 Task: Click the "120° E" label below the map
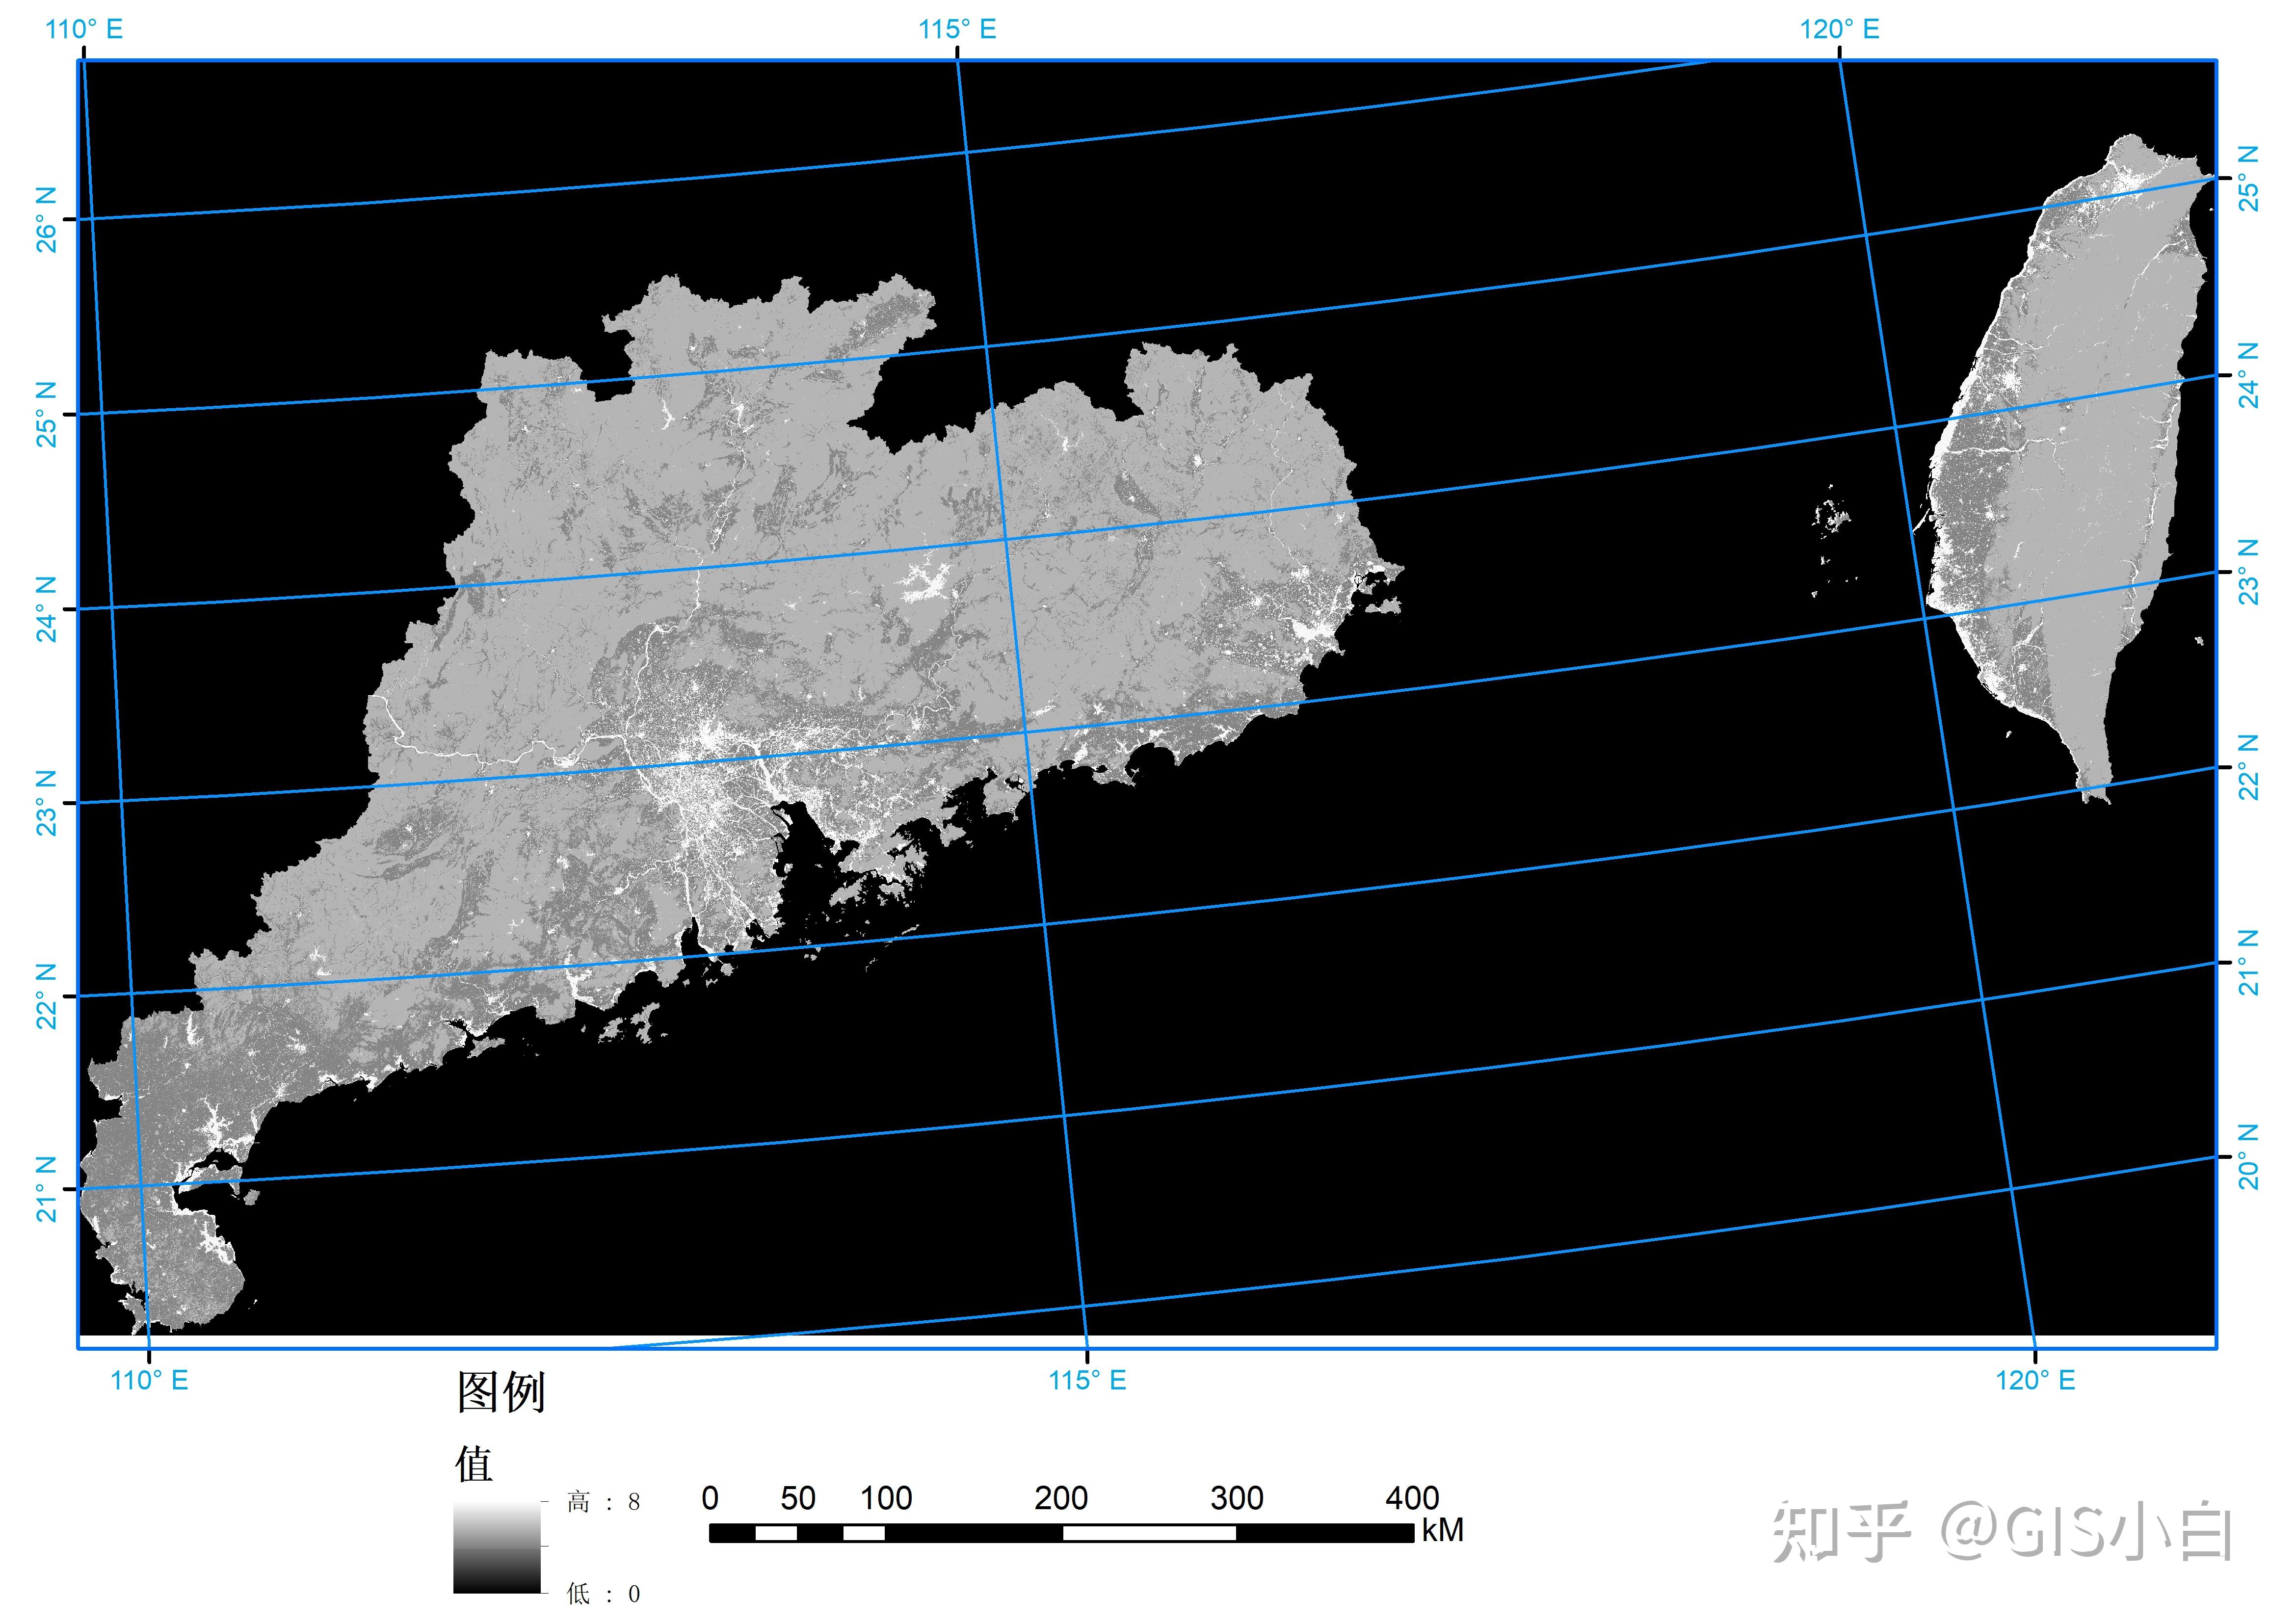(2035, 1381)
